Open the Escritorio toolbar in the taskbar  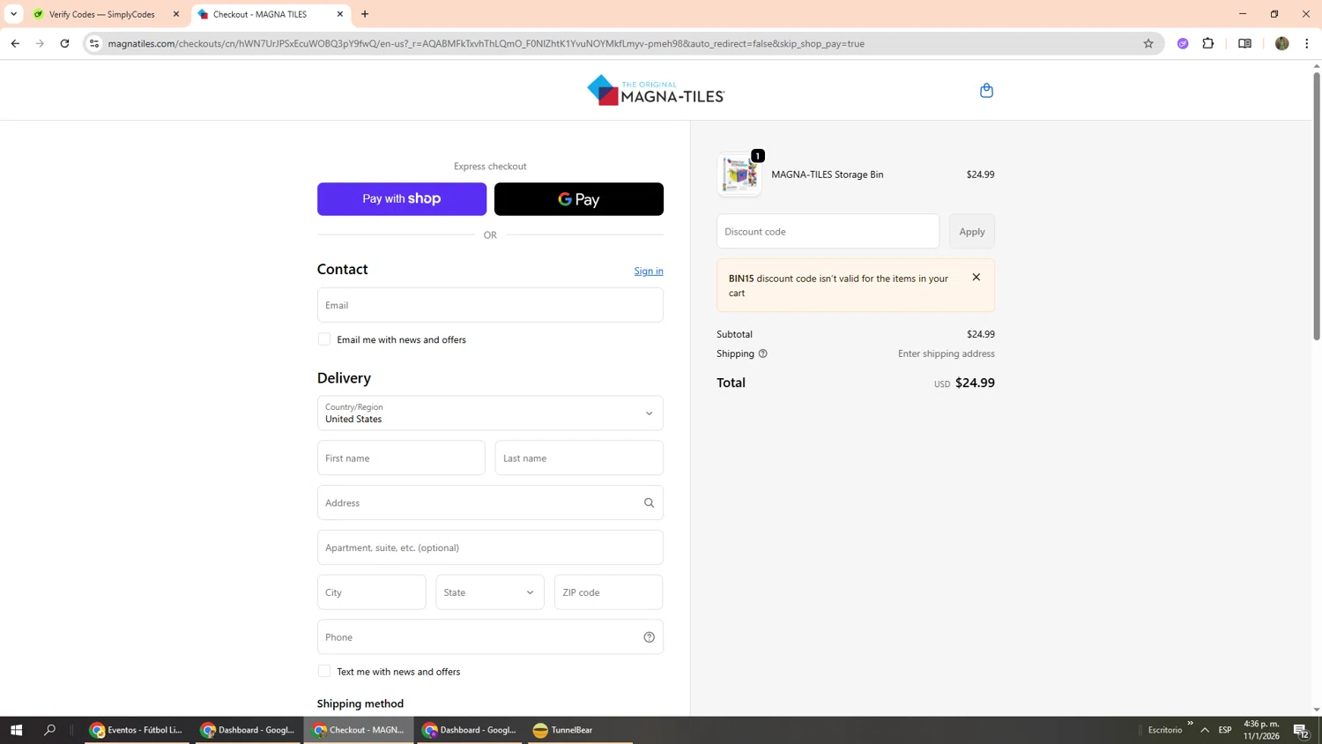(x=1165, y=730)
